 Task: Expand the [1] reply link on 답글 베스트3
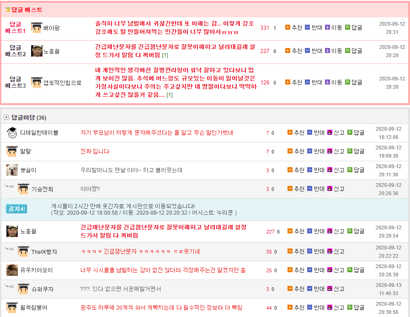[169, 95]
